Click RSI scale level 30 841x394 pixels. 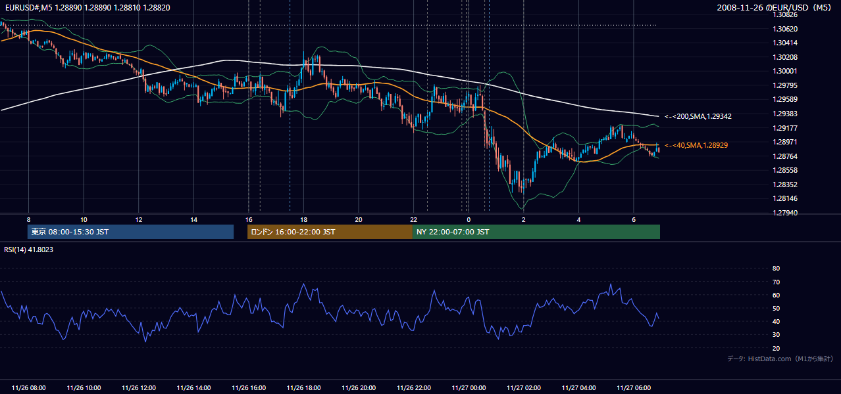pyautogui.click(x=776, y=335)
